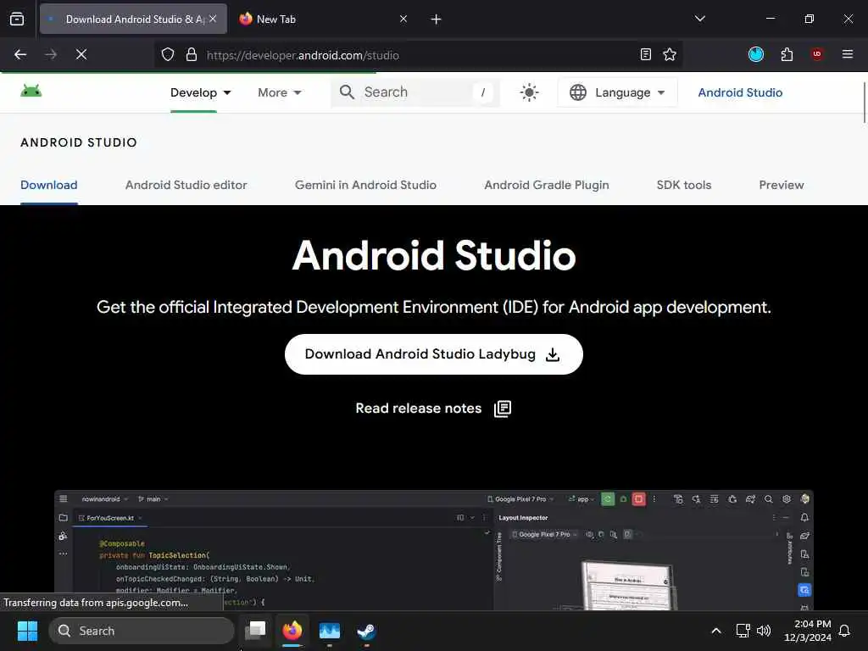This screenshot has width=868, height=651.
Task: Open the tracking protection shield icon
Action: click(x=168, y=54)
